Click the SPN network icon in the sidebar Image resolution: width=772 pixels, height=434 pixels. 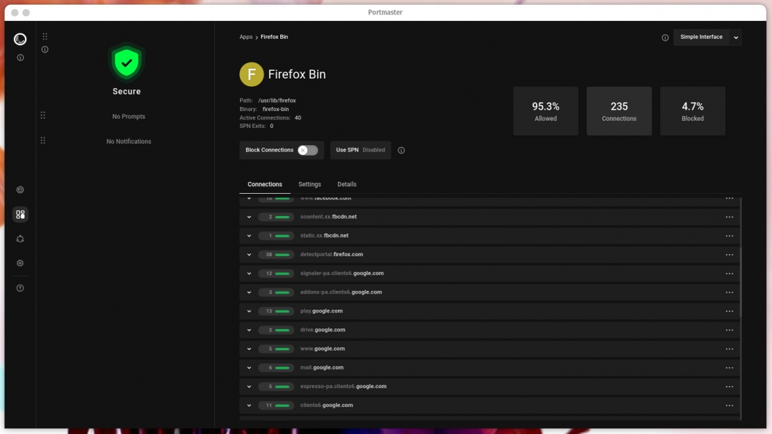click(19, 238)
